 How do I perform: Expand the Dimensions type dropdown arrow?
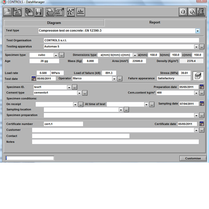pyautogui.click(x=135, y=55)
